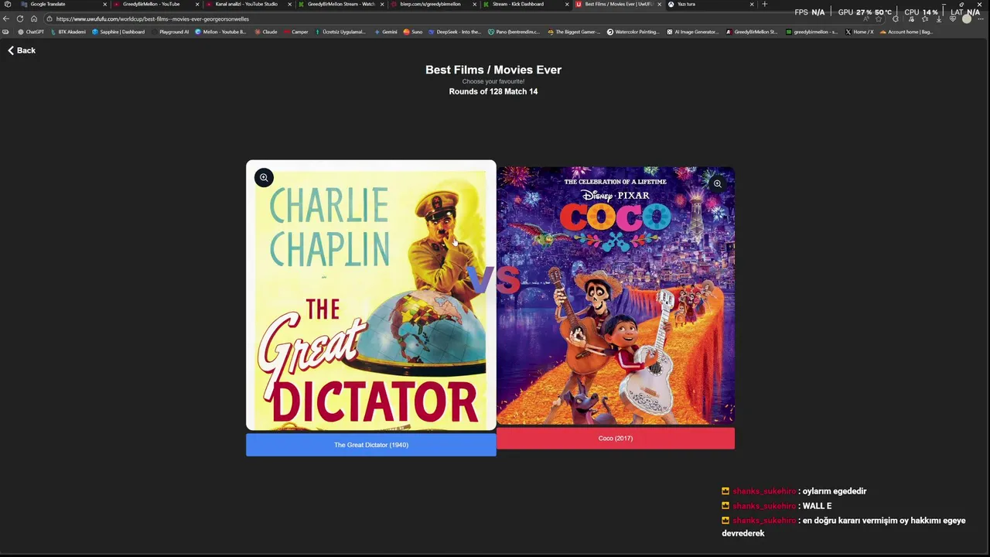Go back using the Back chevron
990x557 pixels.
[11, 50]
